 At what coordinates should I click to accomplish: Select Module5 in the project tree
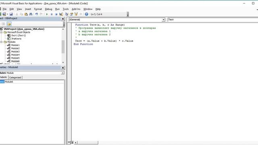pos(15,58)
